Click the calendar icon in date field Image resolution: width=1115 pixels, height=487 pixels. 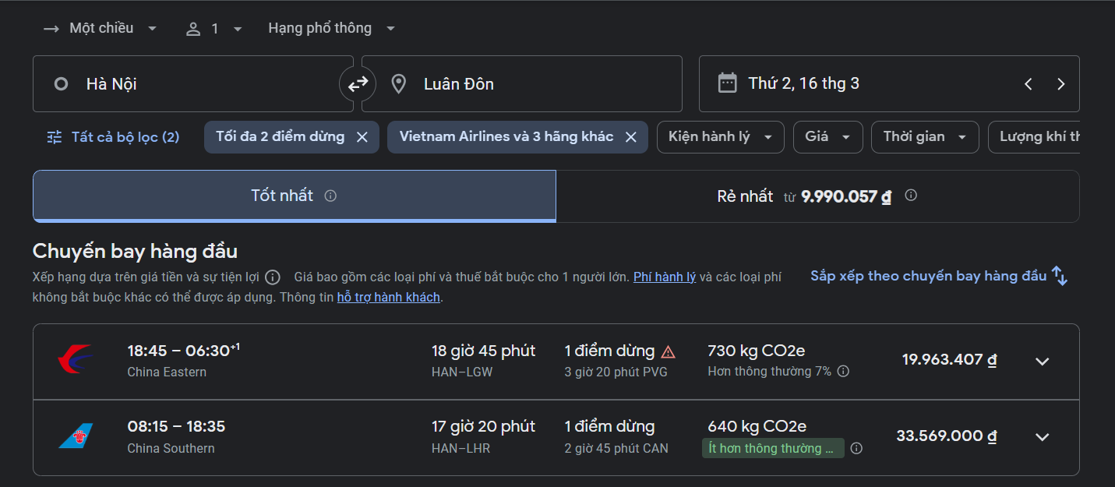(x=727, y=83)
